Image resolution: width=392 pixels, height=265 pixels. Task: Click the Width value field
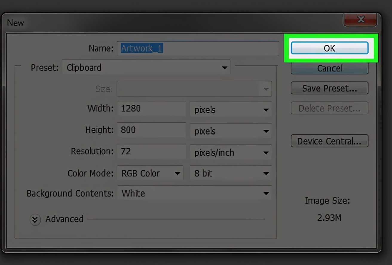pos(151,108)
